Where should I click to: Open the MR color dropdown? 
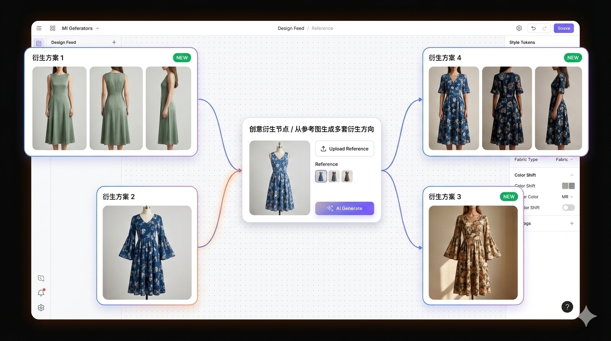[567, 197]
